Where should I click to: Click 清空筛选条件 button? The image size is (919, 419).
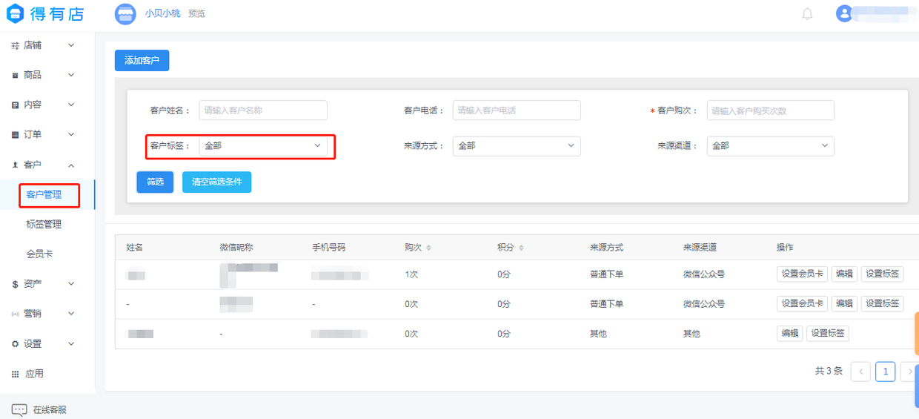[x=216, y=182]
